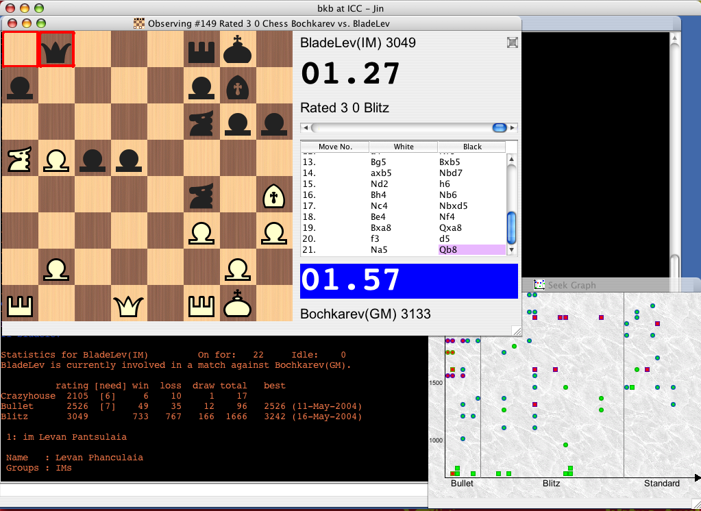
Task: Click the "Move No." column header
Action: point(335,147)
